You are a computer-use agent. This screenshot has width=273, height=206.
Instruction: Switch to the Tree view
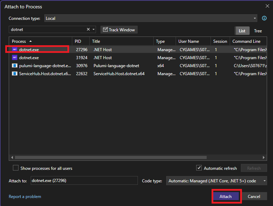258,31
